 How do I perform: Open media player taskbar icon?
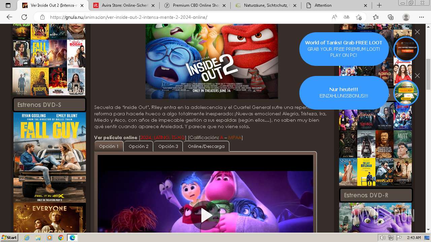[49, 238]
